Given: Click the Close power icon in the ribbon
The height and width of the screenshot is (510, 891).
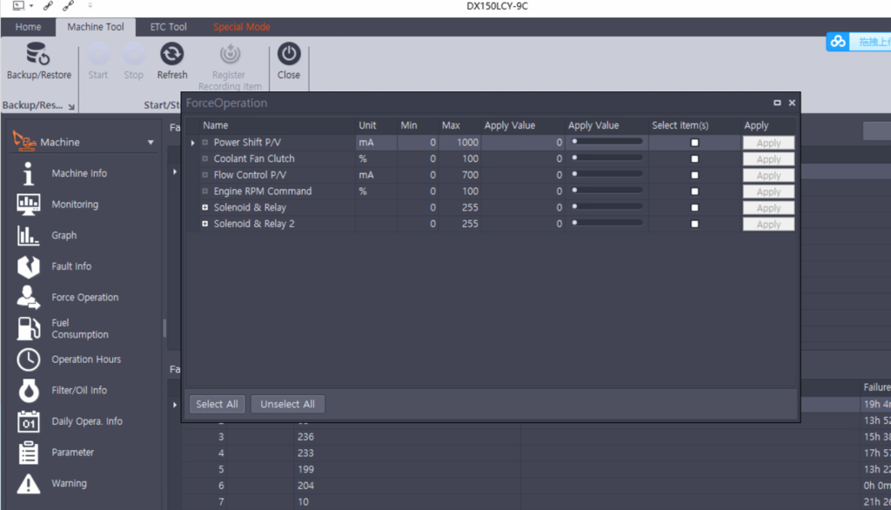Looking at the screenshot, I should click(289, 55).
